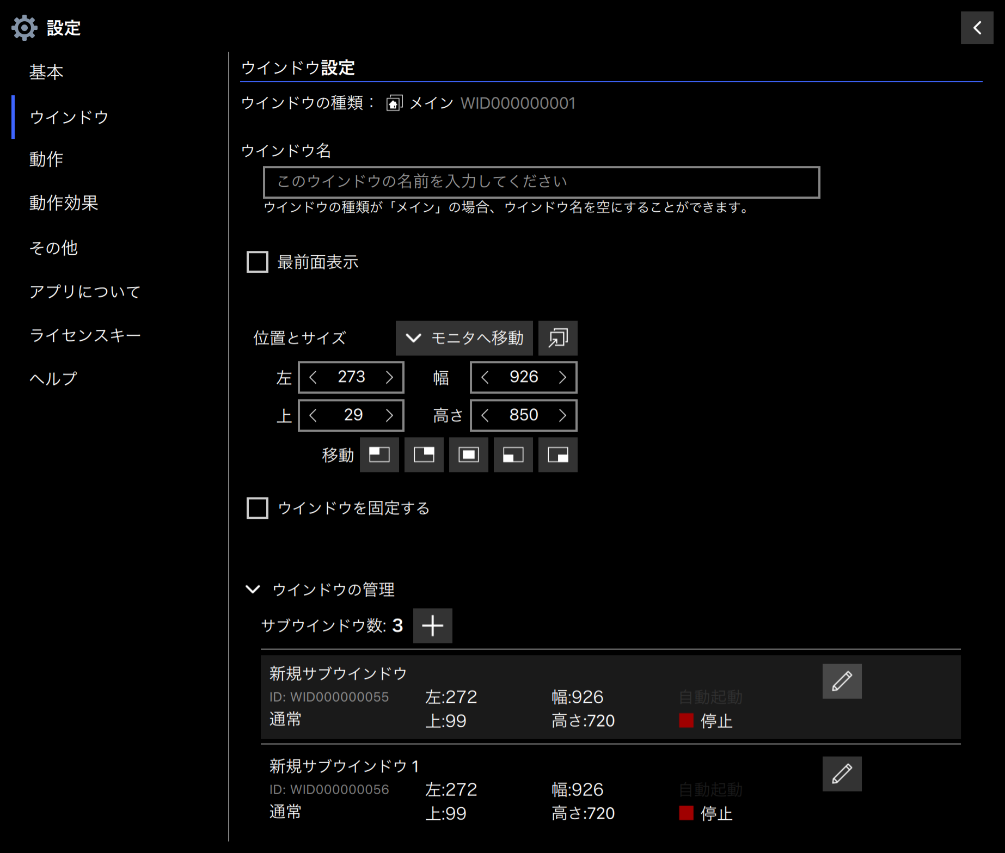Image resolution: width=1005 pixels, height=853 pixels.
Task: Select the bottom-left window move icon
Action: click(513, 455)
